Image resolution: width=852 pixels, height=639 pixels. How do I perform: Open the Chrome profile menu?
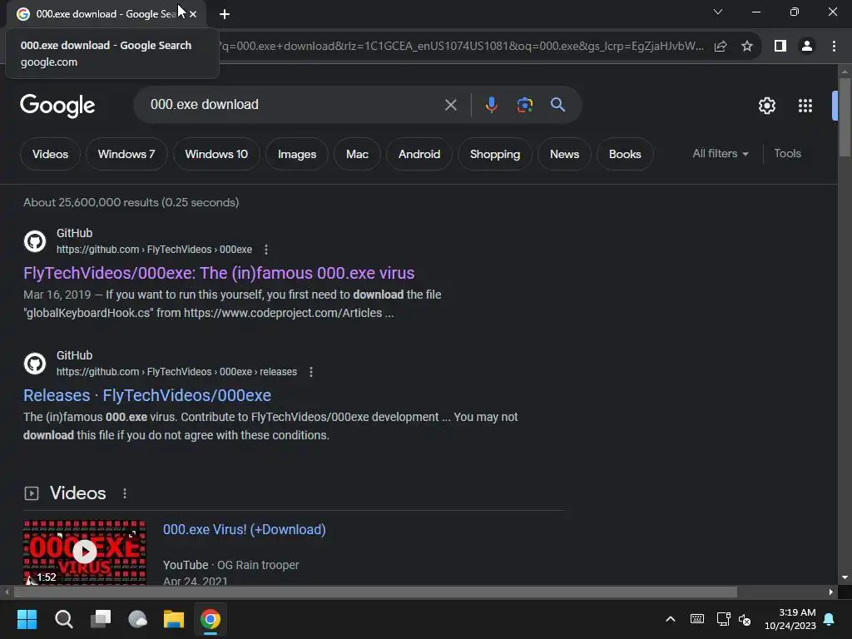807,47
